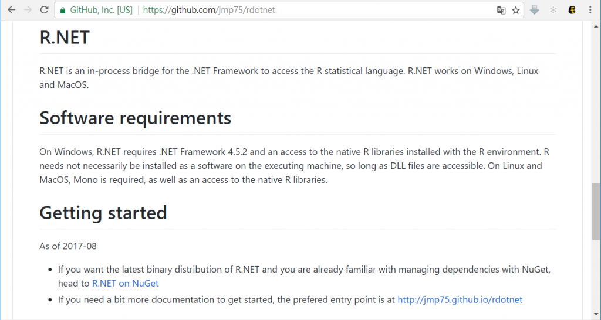Click the 'GitHub, Inc. [US]' certificate label
Image resolution: width=601 pixels, height=320 pixels.
point(101,10)
